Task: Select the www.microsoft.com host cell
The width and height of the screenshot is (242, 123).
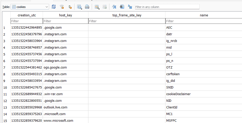Action: click(66, 120)
